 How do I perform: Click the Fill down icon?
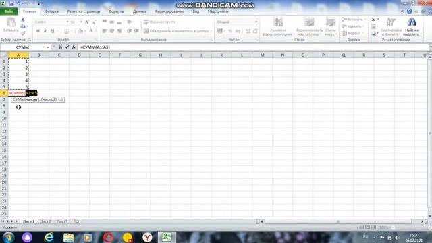click(373, 26)
